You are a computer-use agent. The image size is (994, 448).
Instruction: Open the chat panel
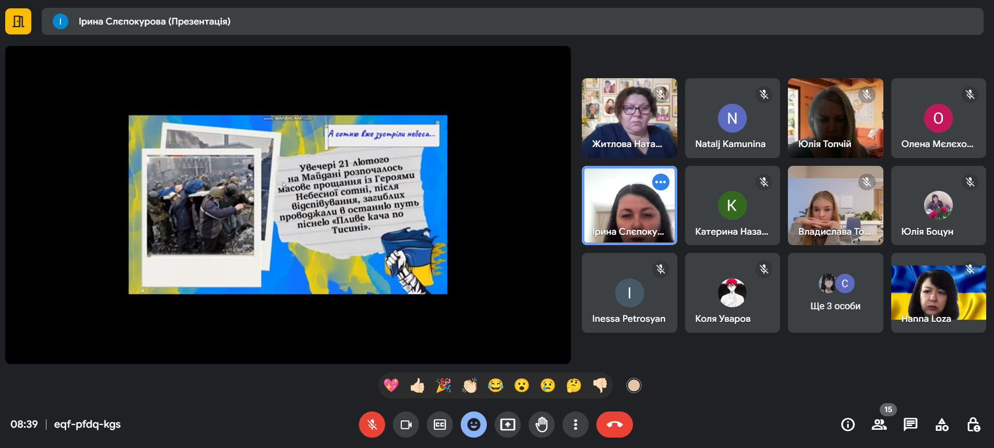[911, 425]
